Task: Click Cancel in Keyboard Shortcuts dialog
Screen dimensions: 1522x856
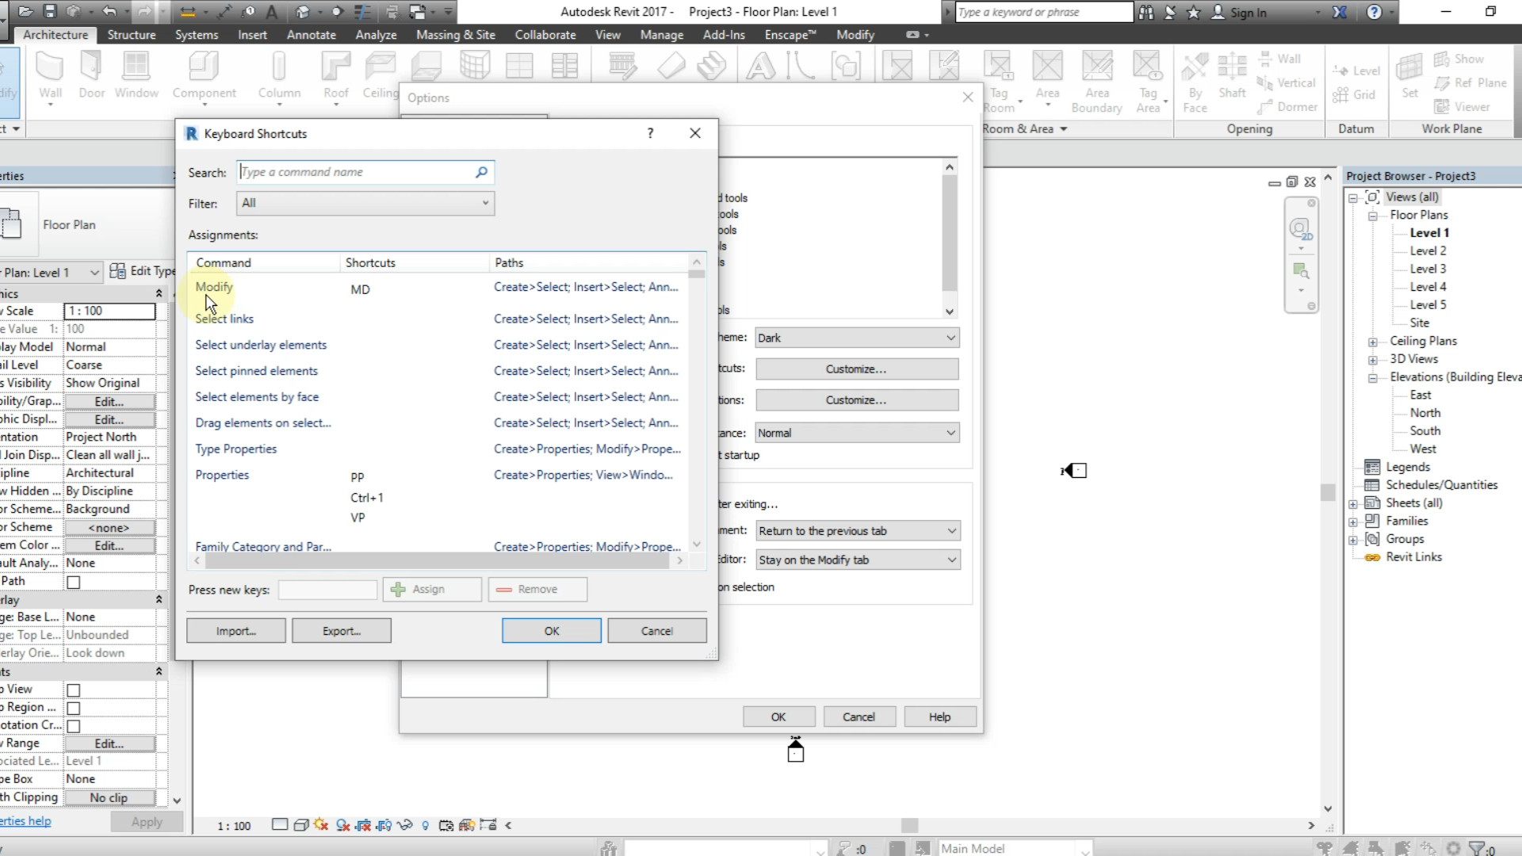Action: coord(657,631)
